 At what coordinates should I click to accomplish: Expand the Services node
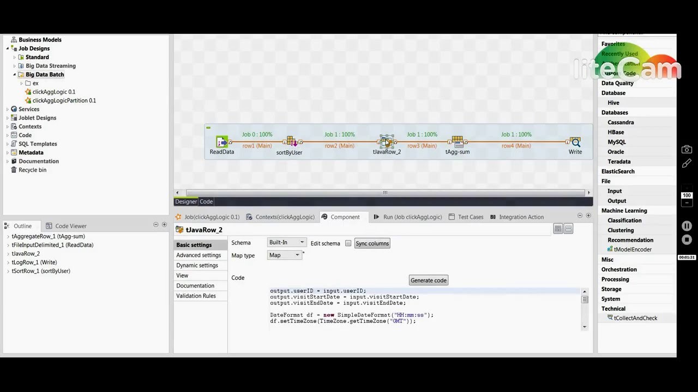[8, 109]
